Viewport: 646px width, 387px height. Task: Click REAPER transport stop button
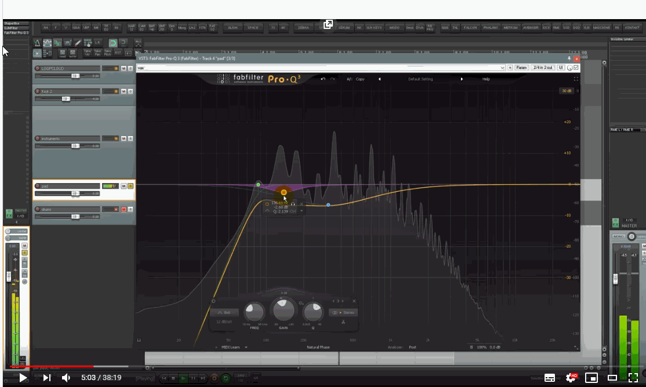[x=173, y=378]
